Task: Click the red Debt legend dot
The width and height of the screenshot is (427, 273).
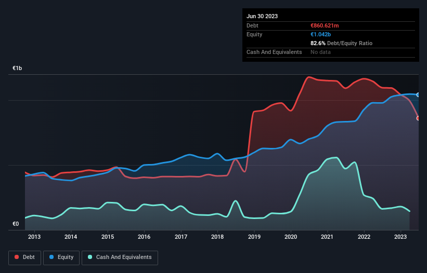Action: [x=17, y=257]
